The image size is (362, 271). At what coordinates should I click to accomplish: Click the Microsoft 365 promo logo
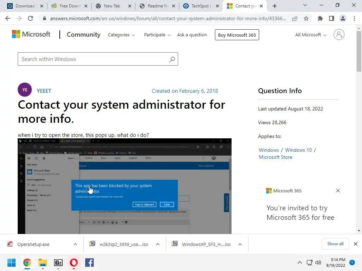pos(284,191)
